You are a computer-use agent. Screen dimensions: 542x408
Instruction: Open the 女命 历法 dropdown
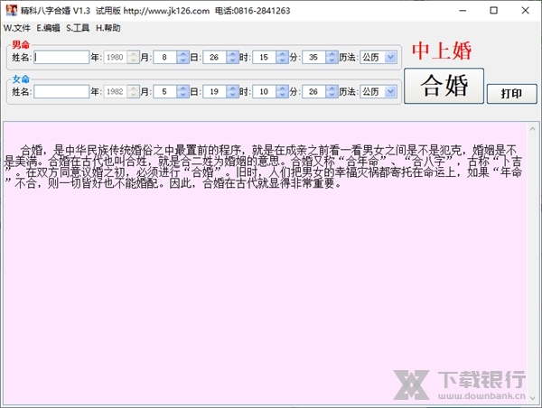coord(390,91)
